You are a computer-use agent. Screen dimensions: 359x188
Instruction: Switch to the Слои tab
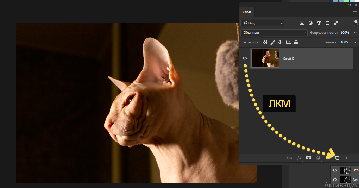click(x=247, y=12)
